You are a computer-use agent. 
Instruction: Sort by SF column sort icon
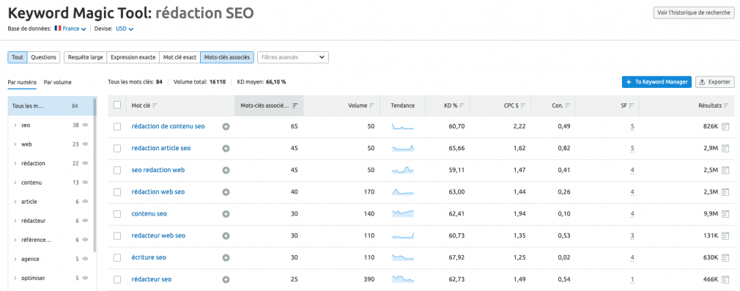[x=631, y=106]
